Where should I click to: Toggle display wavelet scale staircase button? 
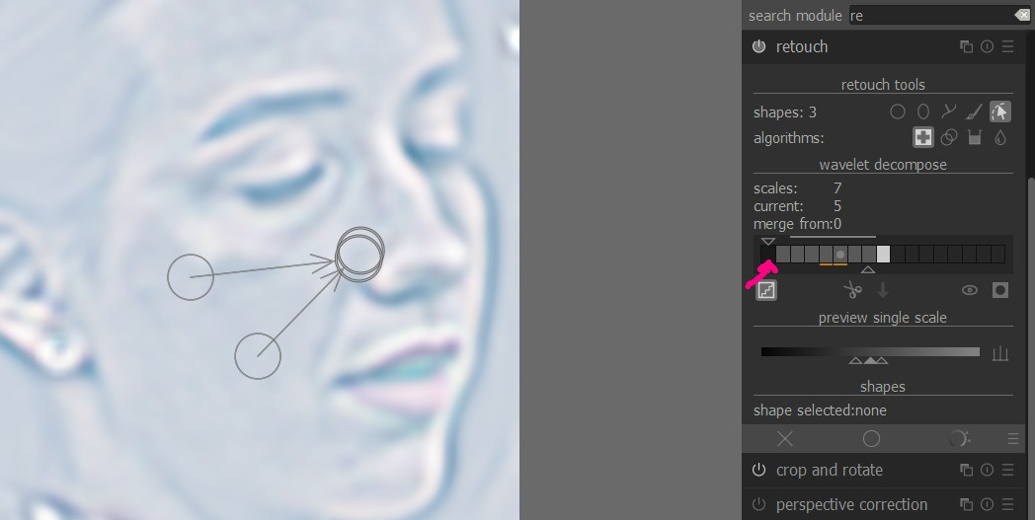(x=765, y=290)
